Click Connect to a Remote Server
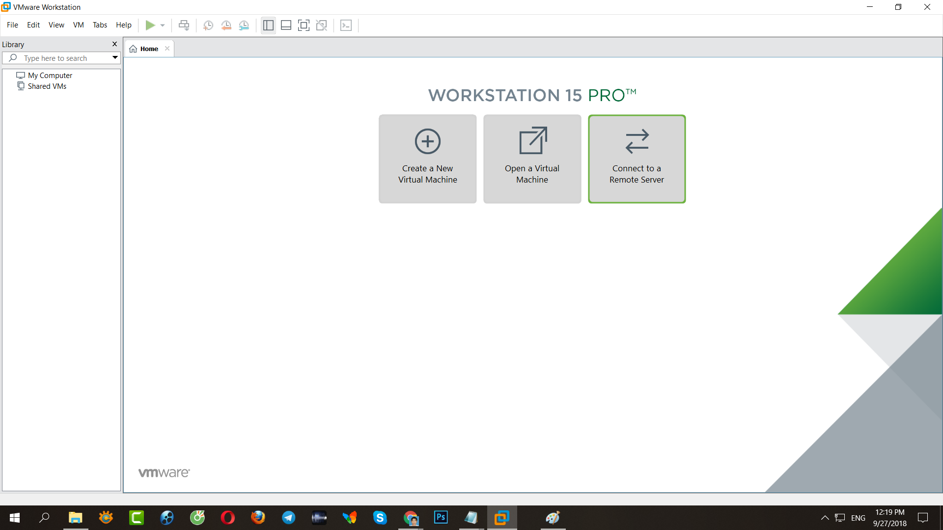Viewport: 943px width, 530px height. coord(637,159)
